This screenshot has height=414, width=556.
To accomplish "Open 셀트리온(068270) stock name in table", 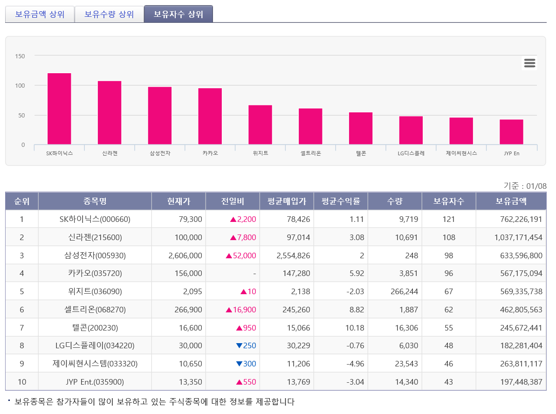I will (x=95, y=310).
